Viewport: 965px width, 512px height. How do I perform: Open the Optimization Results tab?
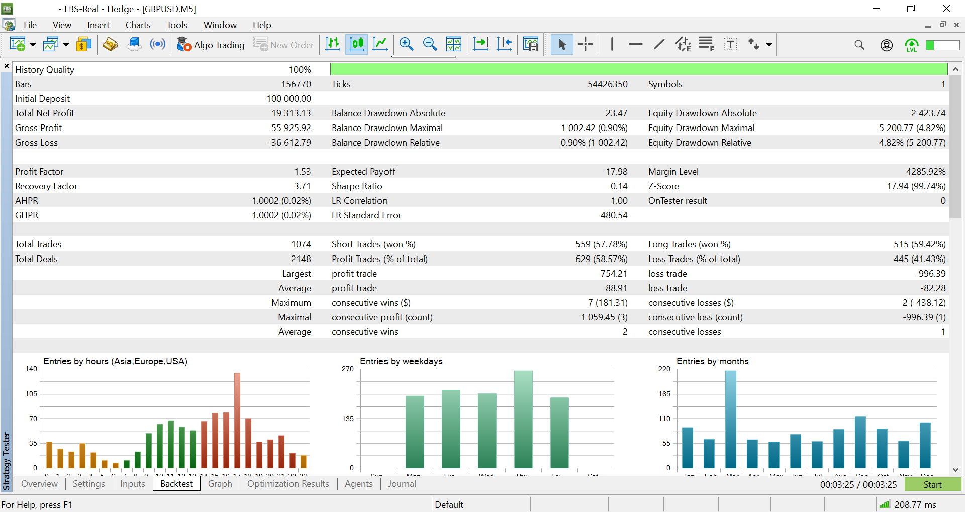pos(288,484)
